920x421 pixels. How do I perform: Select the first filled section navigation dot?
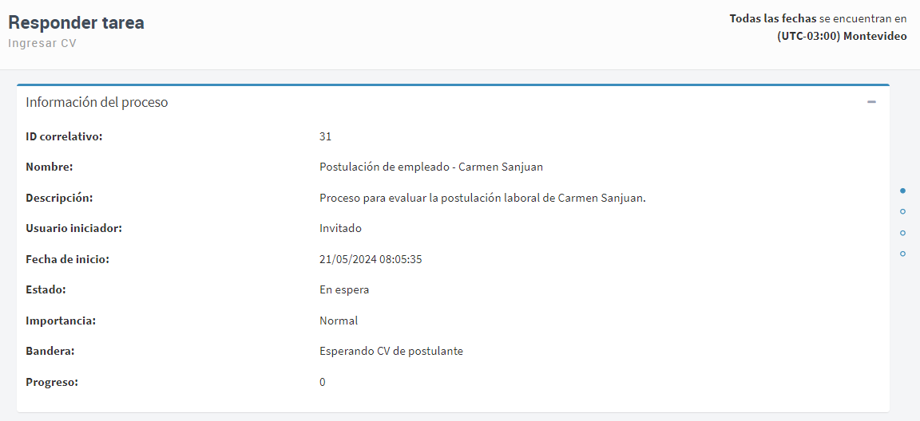click(902, 191)
